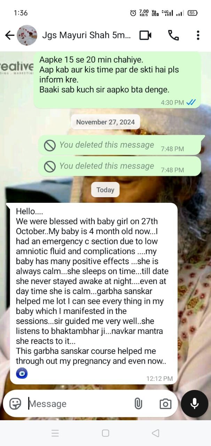Select second deleted message bubble

pos(120,166)
